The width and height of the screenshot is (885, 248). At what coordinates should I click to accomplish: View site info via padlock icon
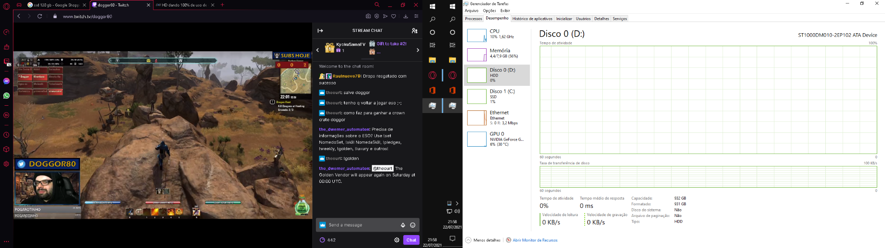coord(55,16)
